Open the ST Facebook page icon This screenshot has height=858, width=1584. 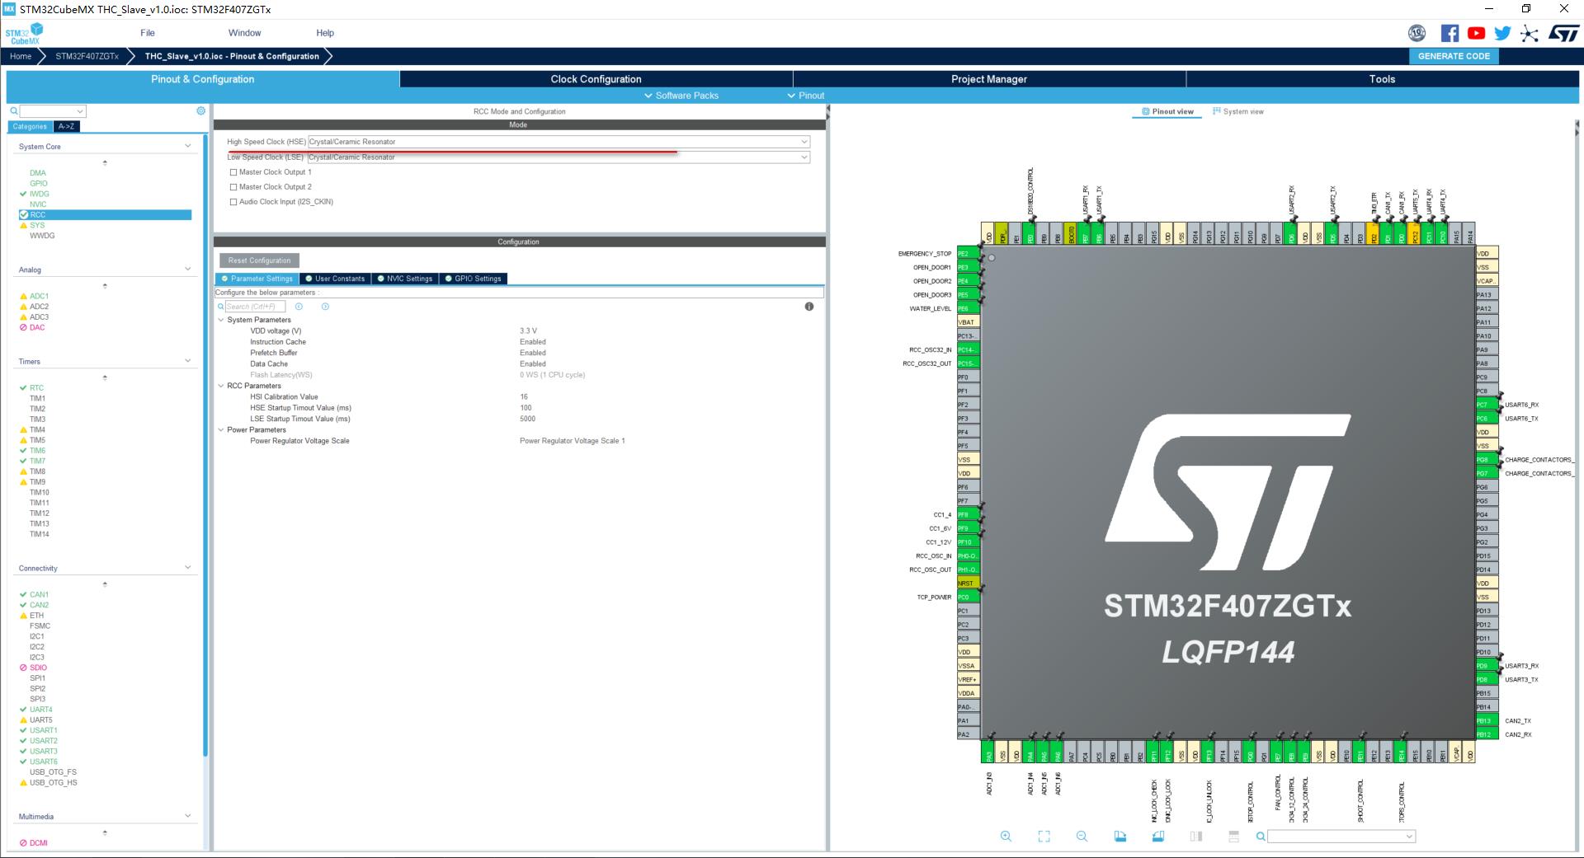click(x=1450, y=33)
